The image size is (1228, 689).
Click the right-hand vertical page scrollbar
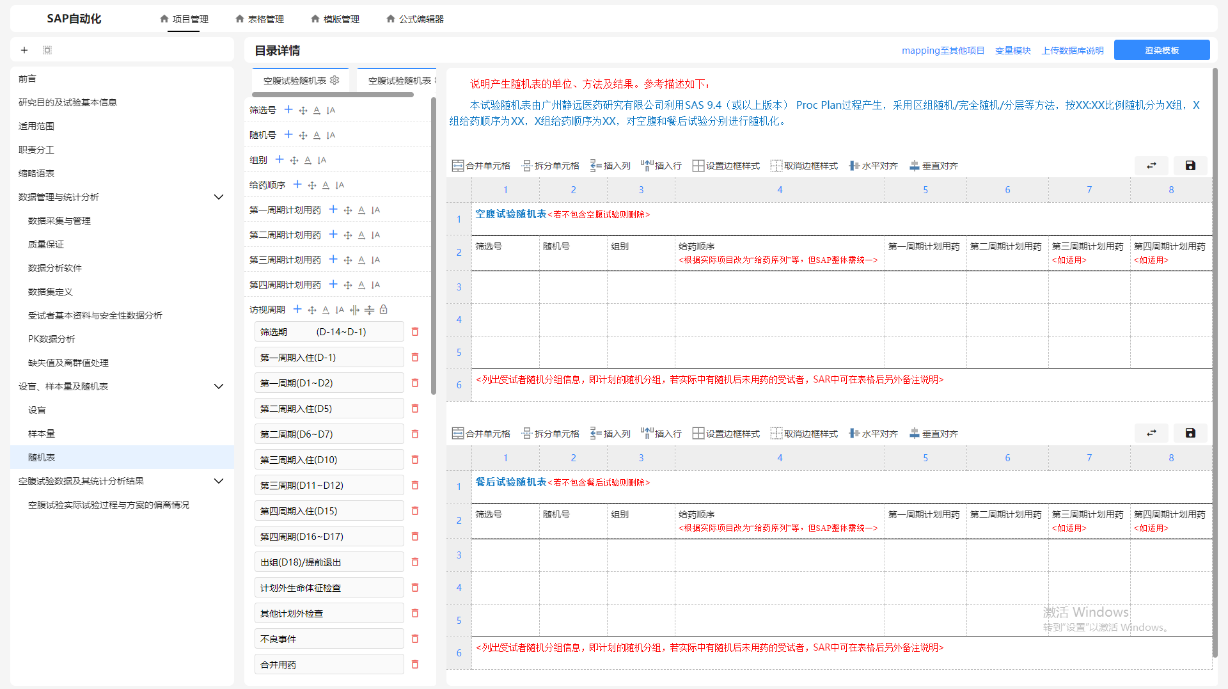tap(1215, 363)
